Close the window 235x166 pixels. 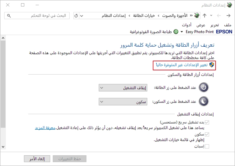[8, 5]
